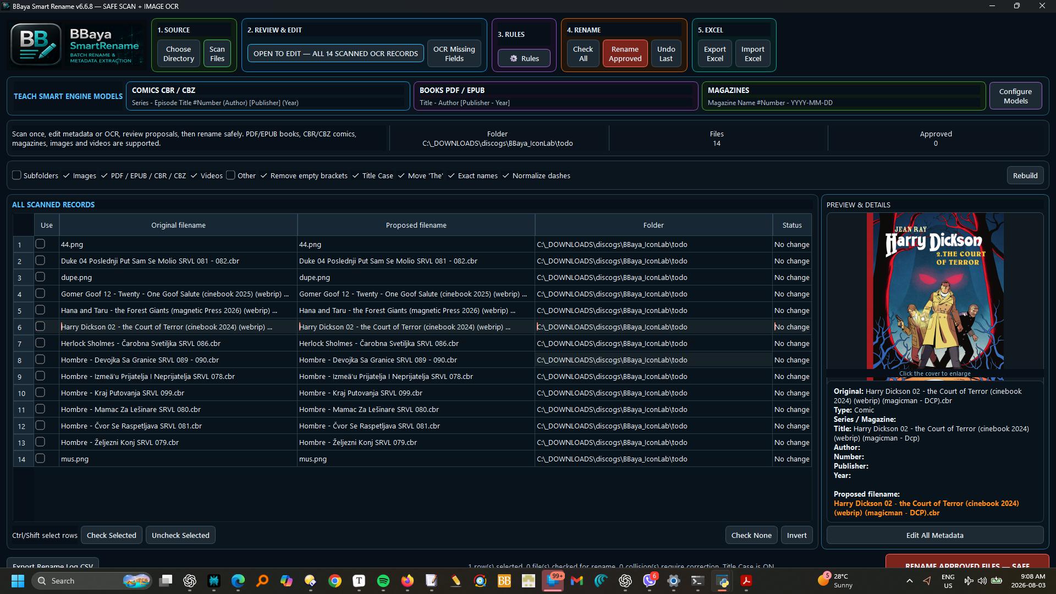Image resolution: width=1056 pixels, height=594 pixels.
Task: Click the taskbar Search box
Action: click(92, 581)
